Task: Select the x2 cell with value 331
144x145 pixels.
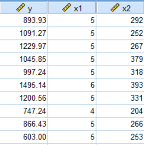Action: pos(120,98)
